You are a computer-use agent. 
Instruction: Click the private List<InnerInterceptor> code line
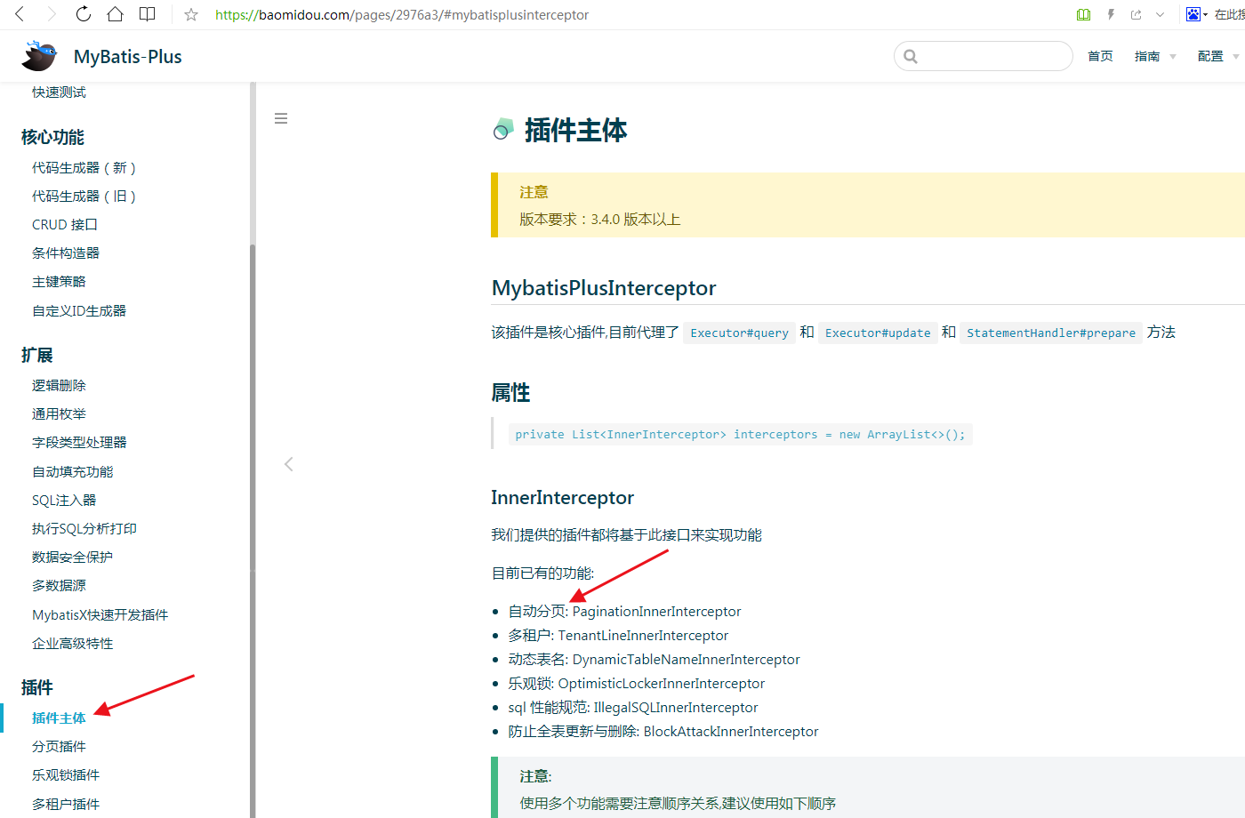740,435
